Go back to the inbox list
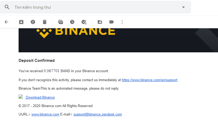 (7, 22)
